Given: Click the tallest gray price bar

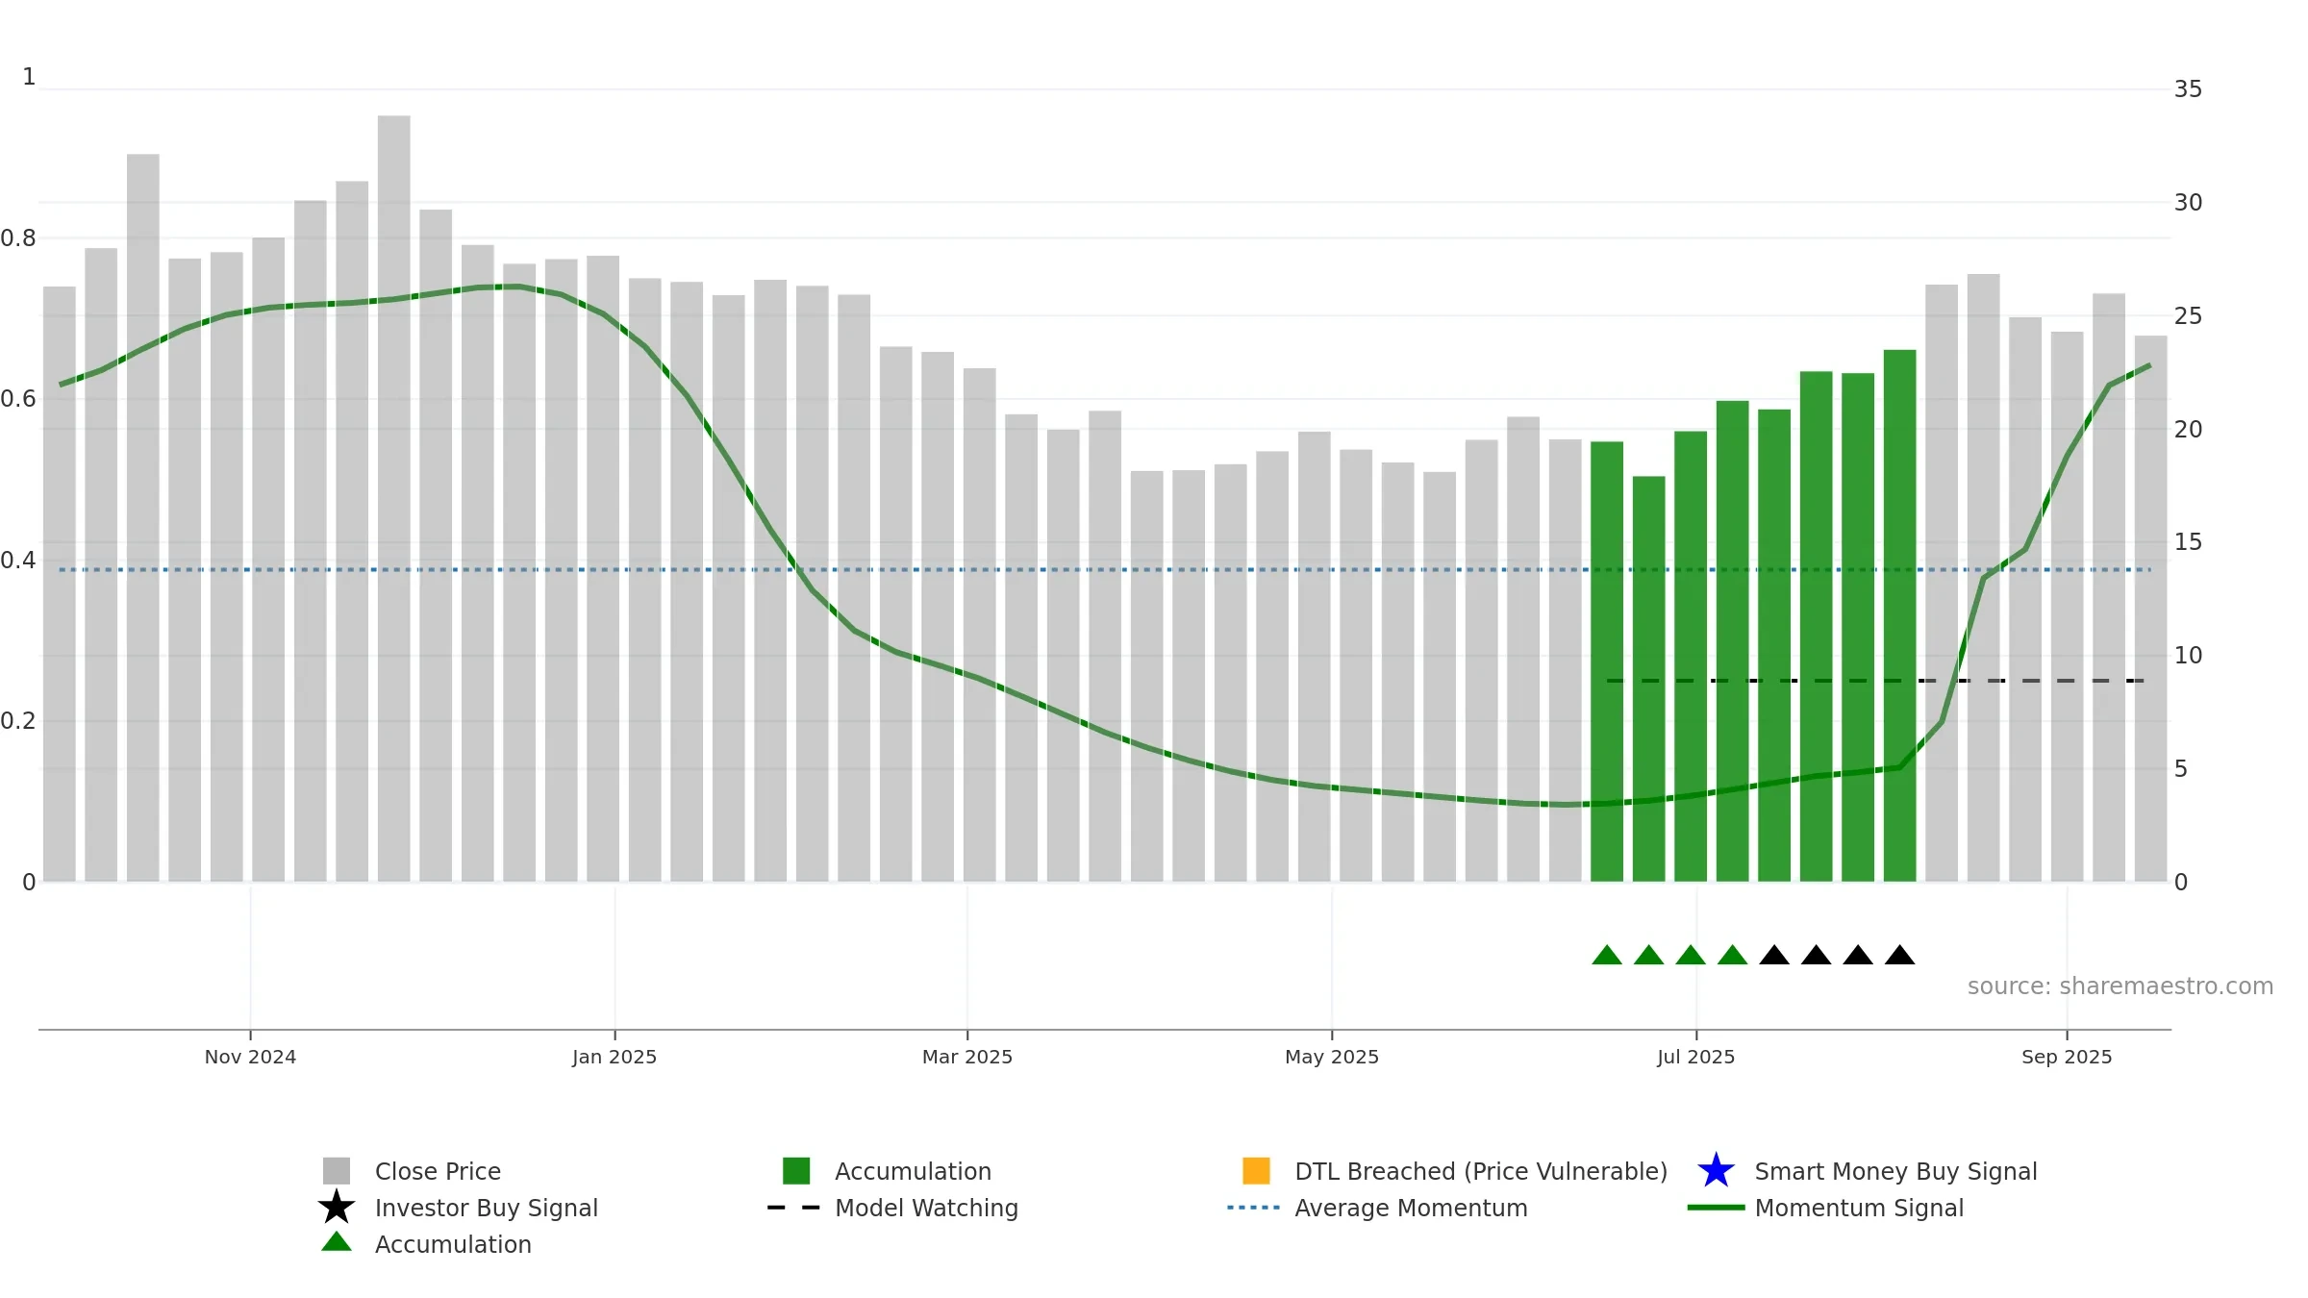Looking at the screenshot, I should 394,481.
